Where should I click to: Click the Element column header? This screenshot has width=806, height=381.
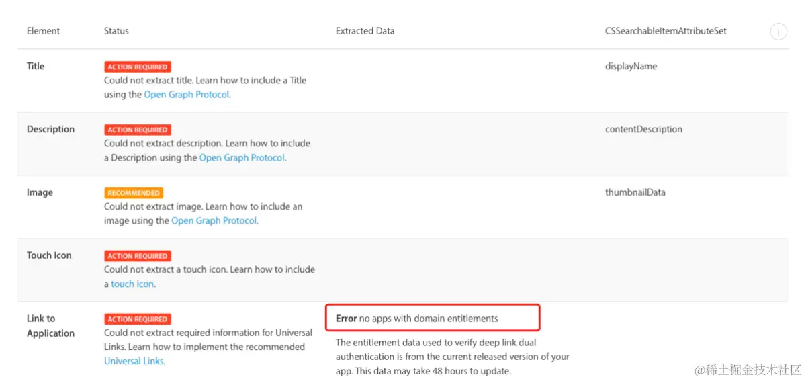43,31
